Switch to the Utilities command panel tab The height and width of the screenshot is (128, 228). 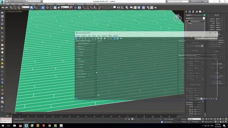[203, 12]
